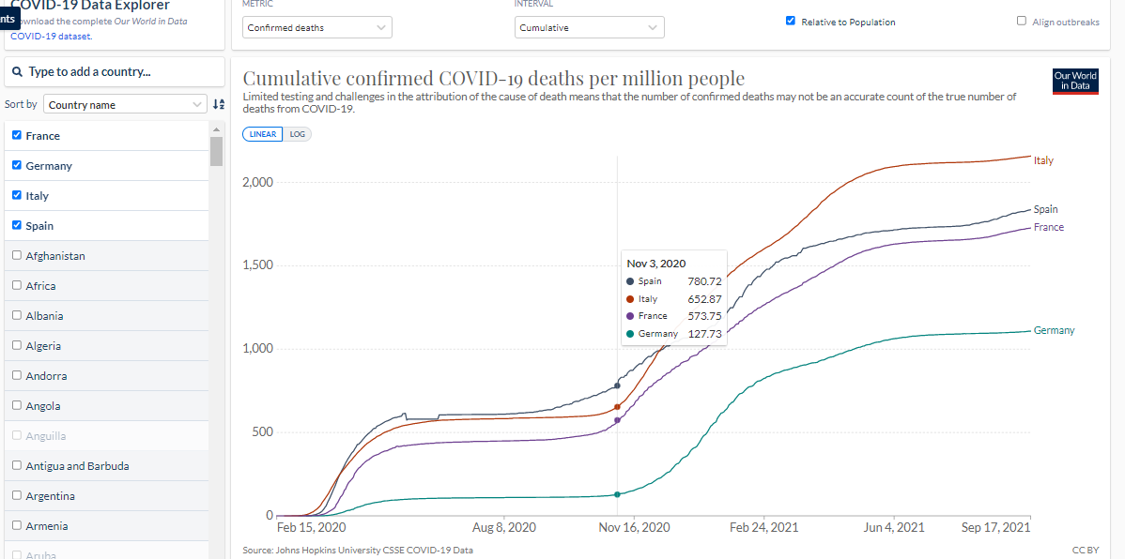Click the Italy orange data point marker
The image size is (1125, 559).
coord(617,407)
